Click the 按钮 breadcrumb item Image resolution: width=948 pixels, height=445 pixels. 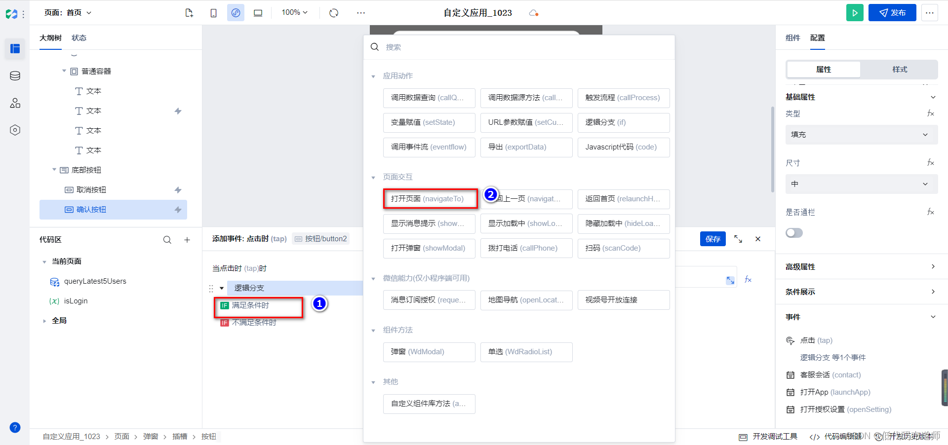click(209, 437)
